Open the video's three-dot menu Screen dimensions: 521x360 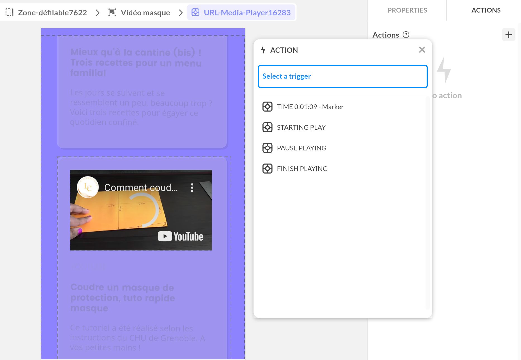pos(192,188)
